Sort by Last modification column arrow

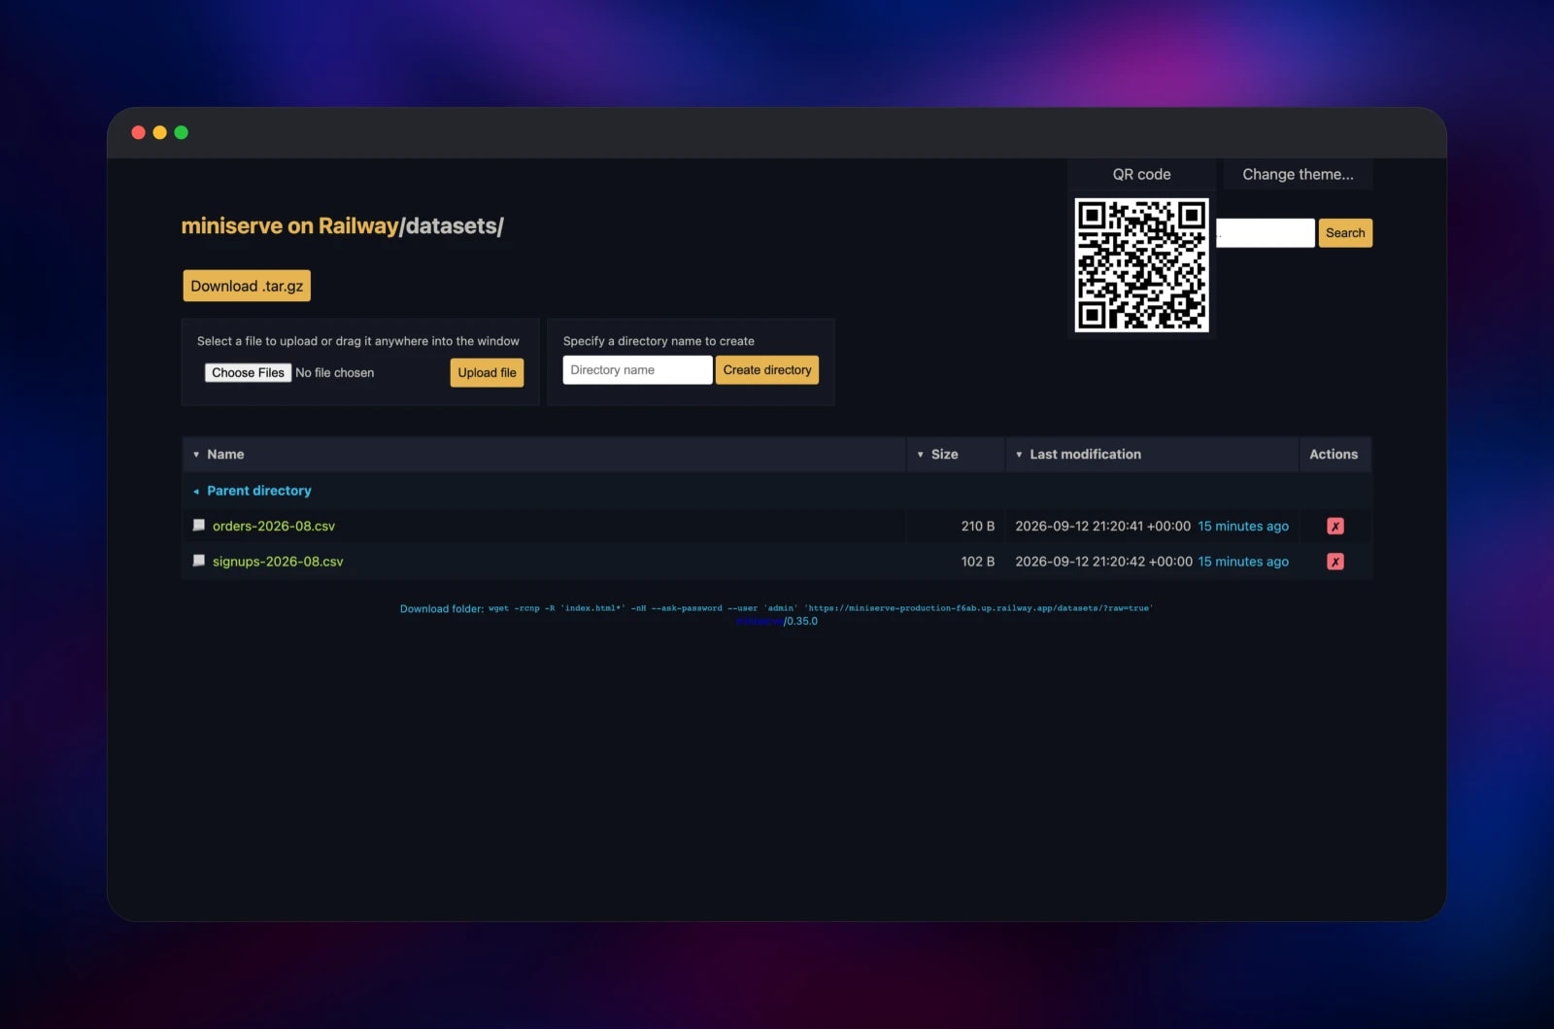click(1019, 455)
